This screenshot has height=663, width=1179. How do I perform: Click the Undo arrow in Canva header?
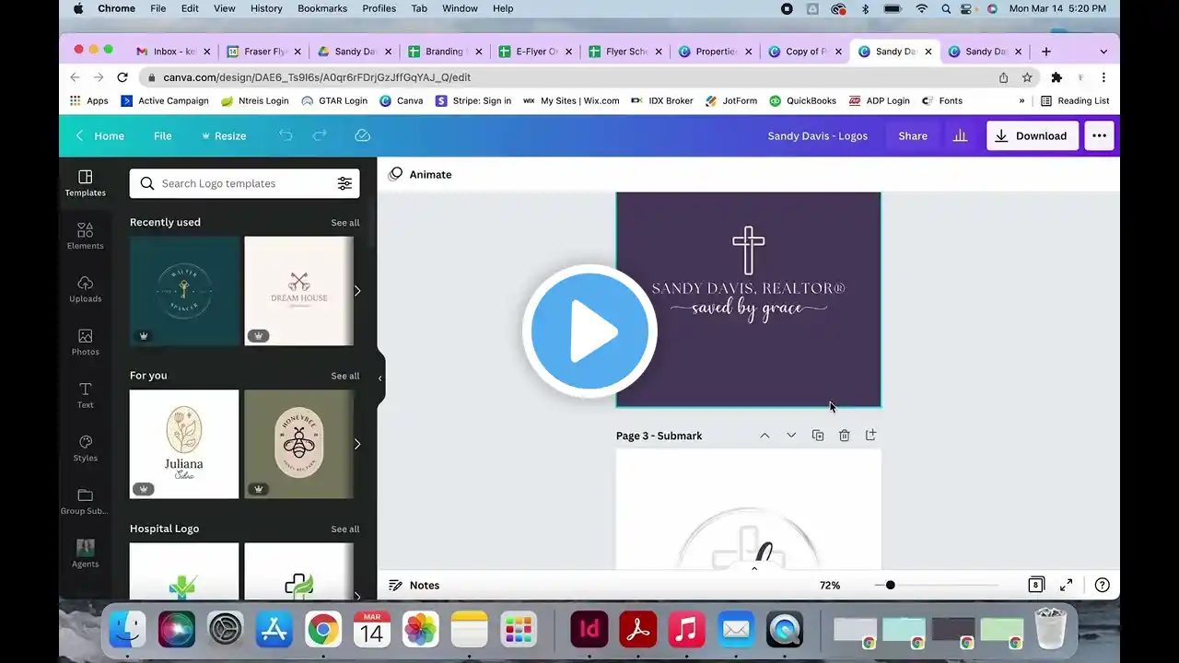[286, 135]
